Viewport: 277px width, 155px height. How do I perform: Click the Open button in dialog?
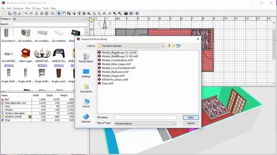pyautogui.click(x=191, y=118)
